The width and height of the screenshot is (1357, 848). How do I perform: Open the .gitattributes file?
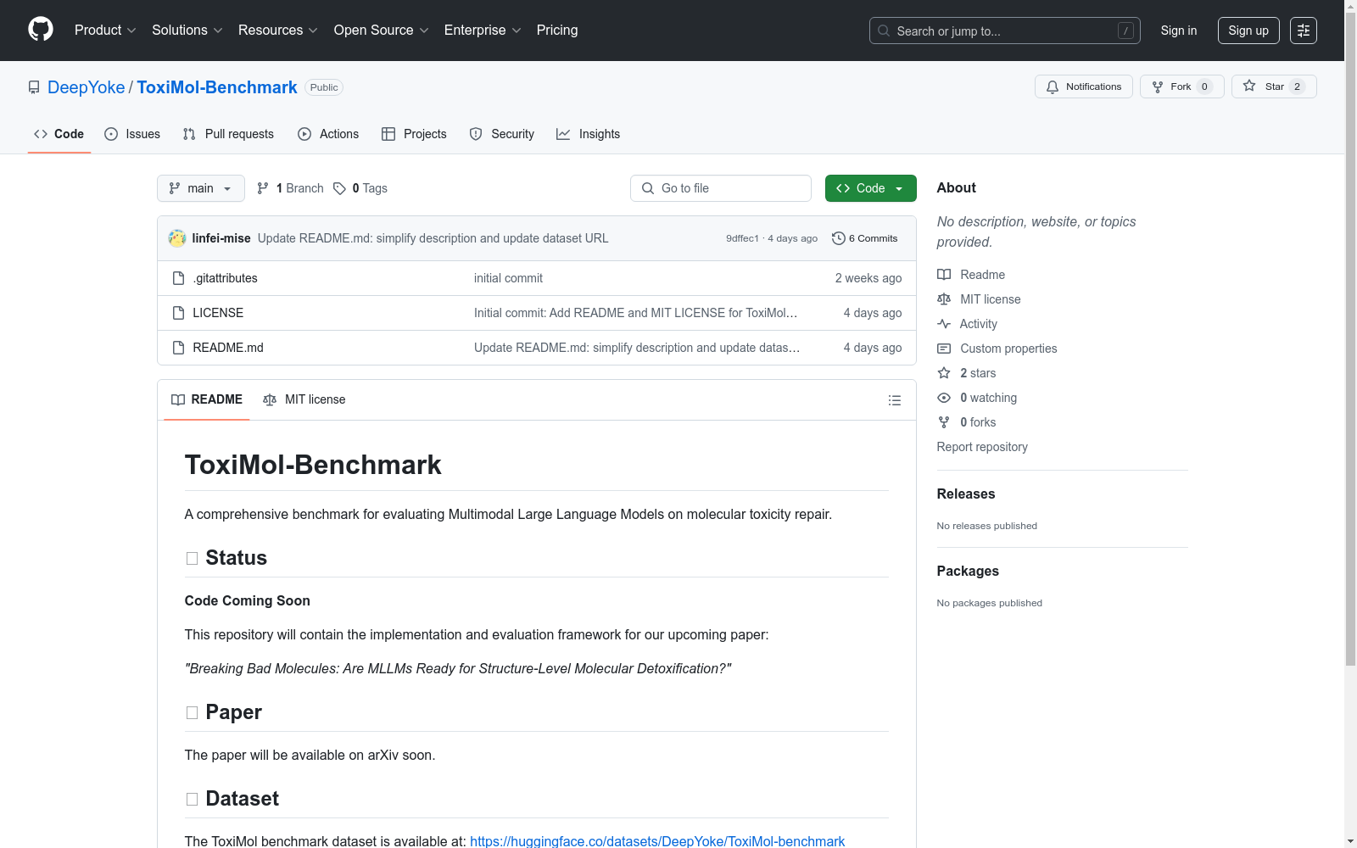click(x=225, y=278)
